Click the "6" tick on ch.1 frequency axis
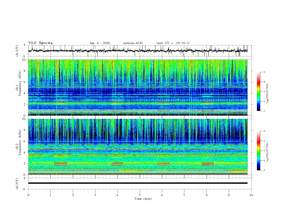The height and width of the screenshot is (219, 283). pyautogui.click(x=25, y=82)
